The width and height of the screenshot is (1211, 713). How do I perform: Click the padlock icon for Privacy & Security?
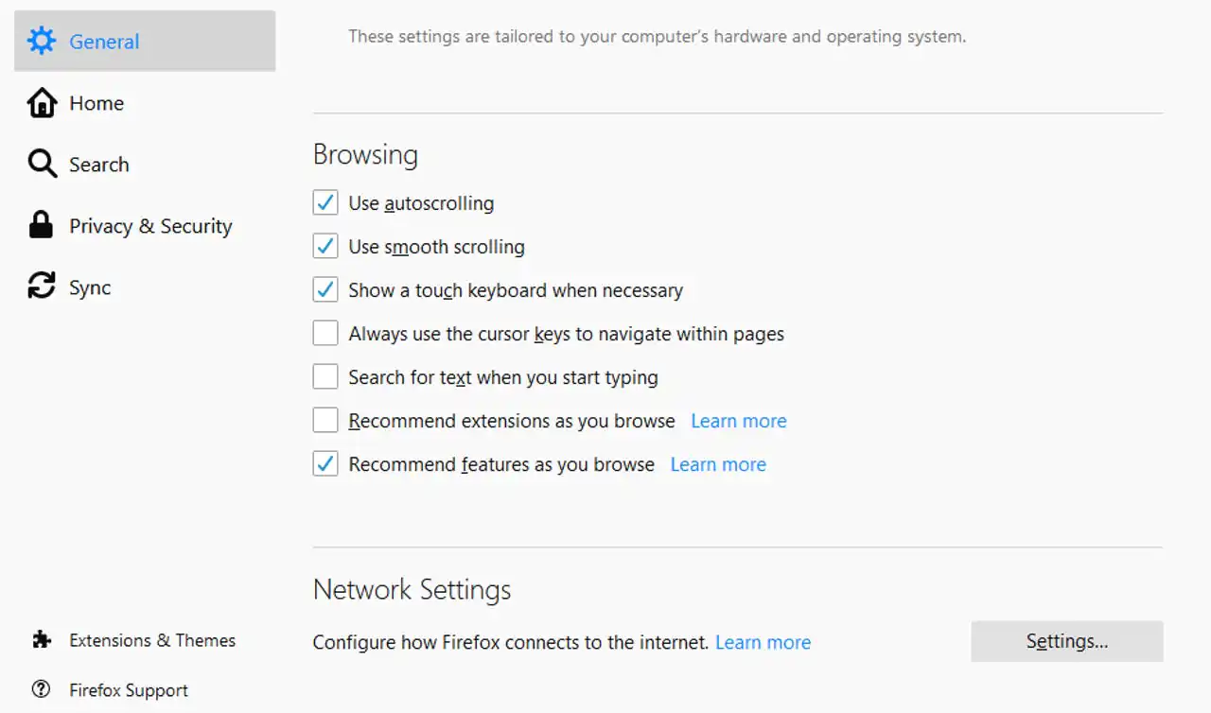[42, 225]
